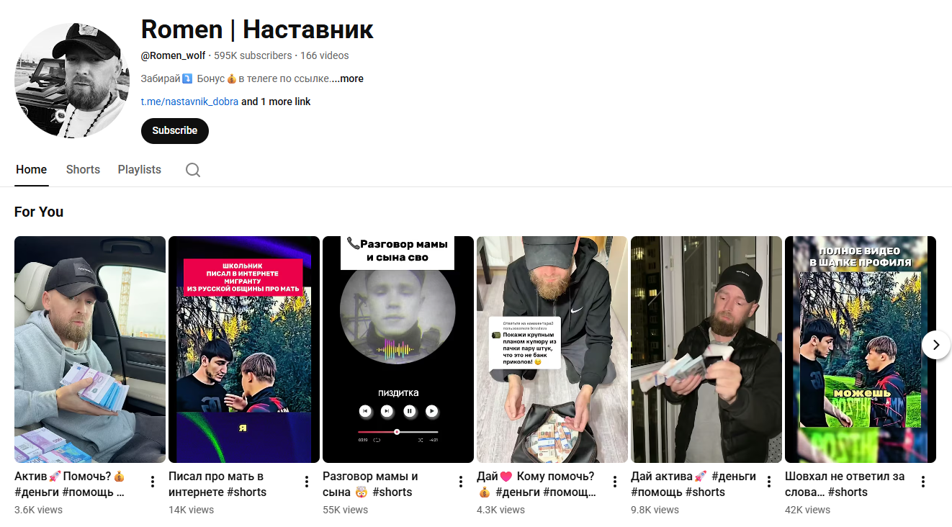The width and height of the screenshot is (952, 527).
Task: Expand 'and 1 more link' channel links
Action: (276, 102)
